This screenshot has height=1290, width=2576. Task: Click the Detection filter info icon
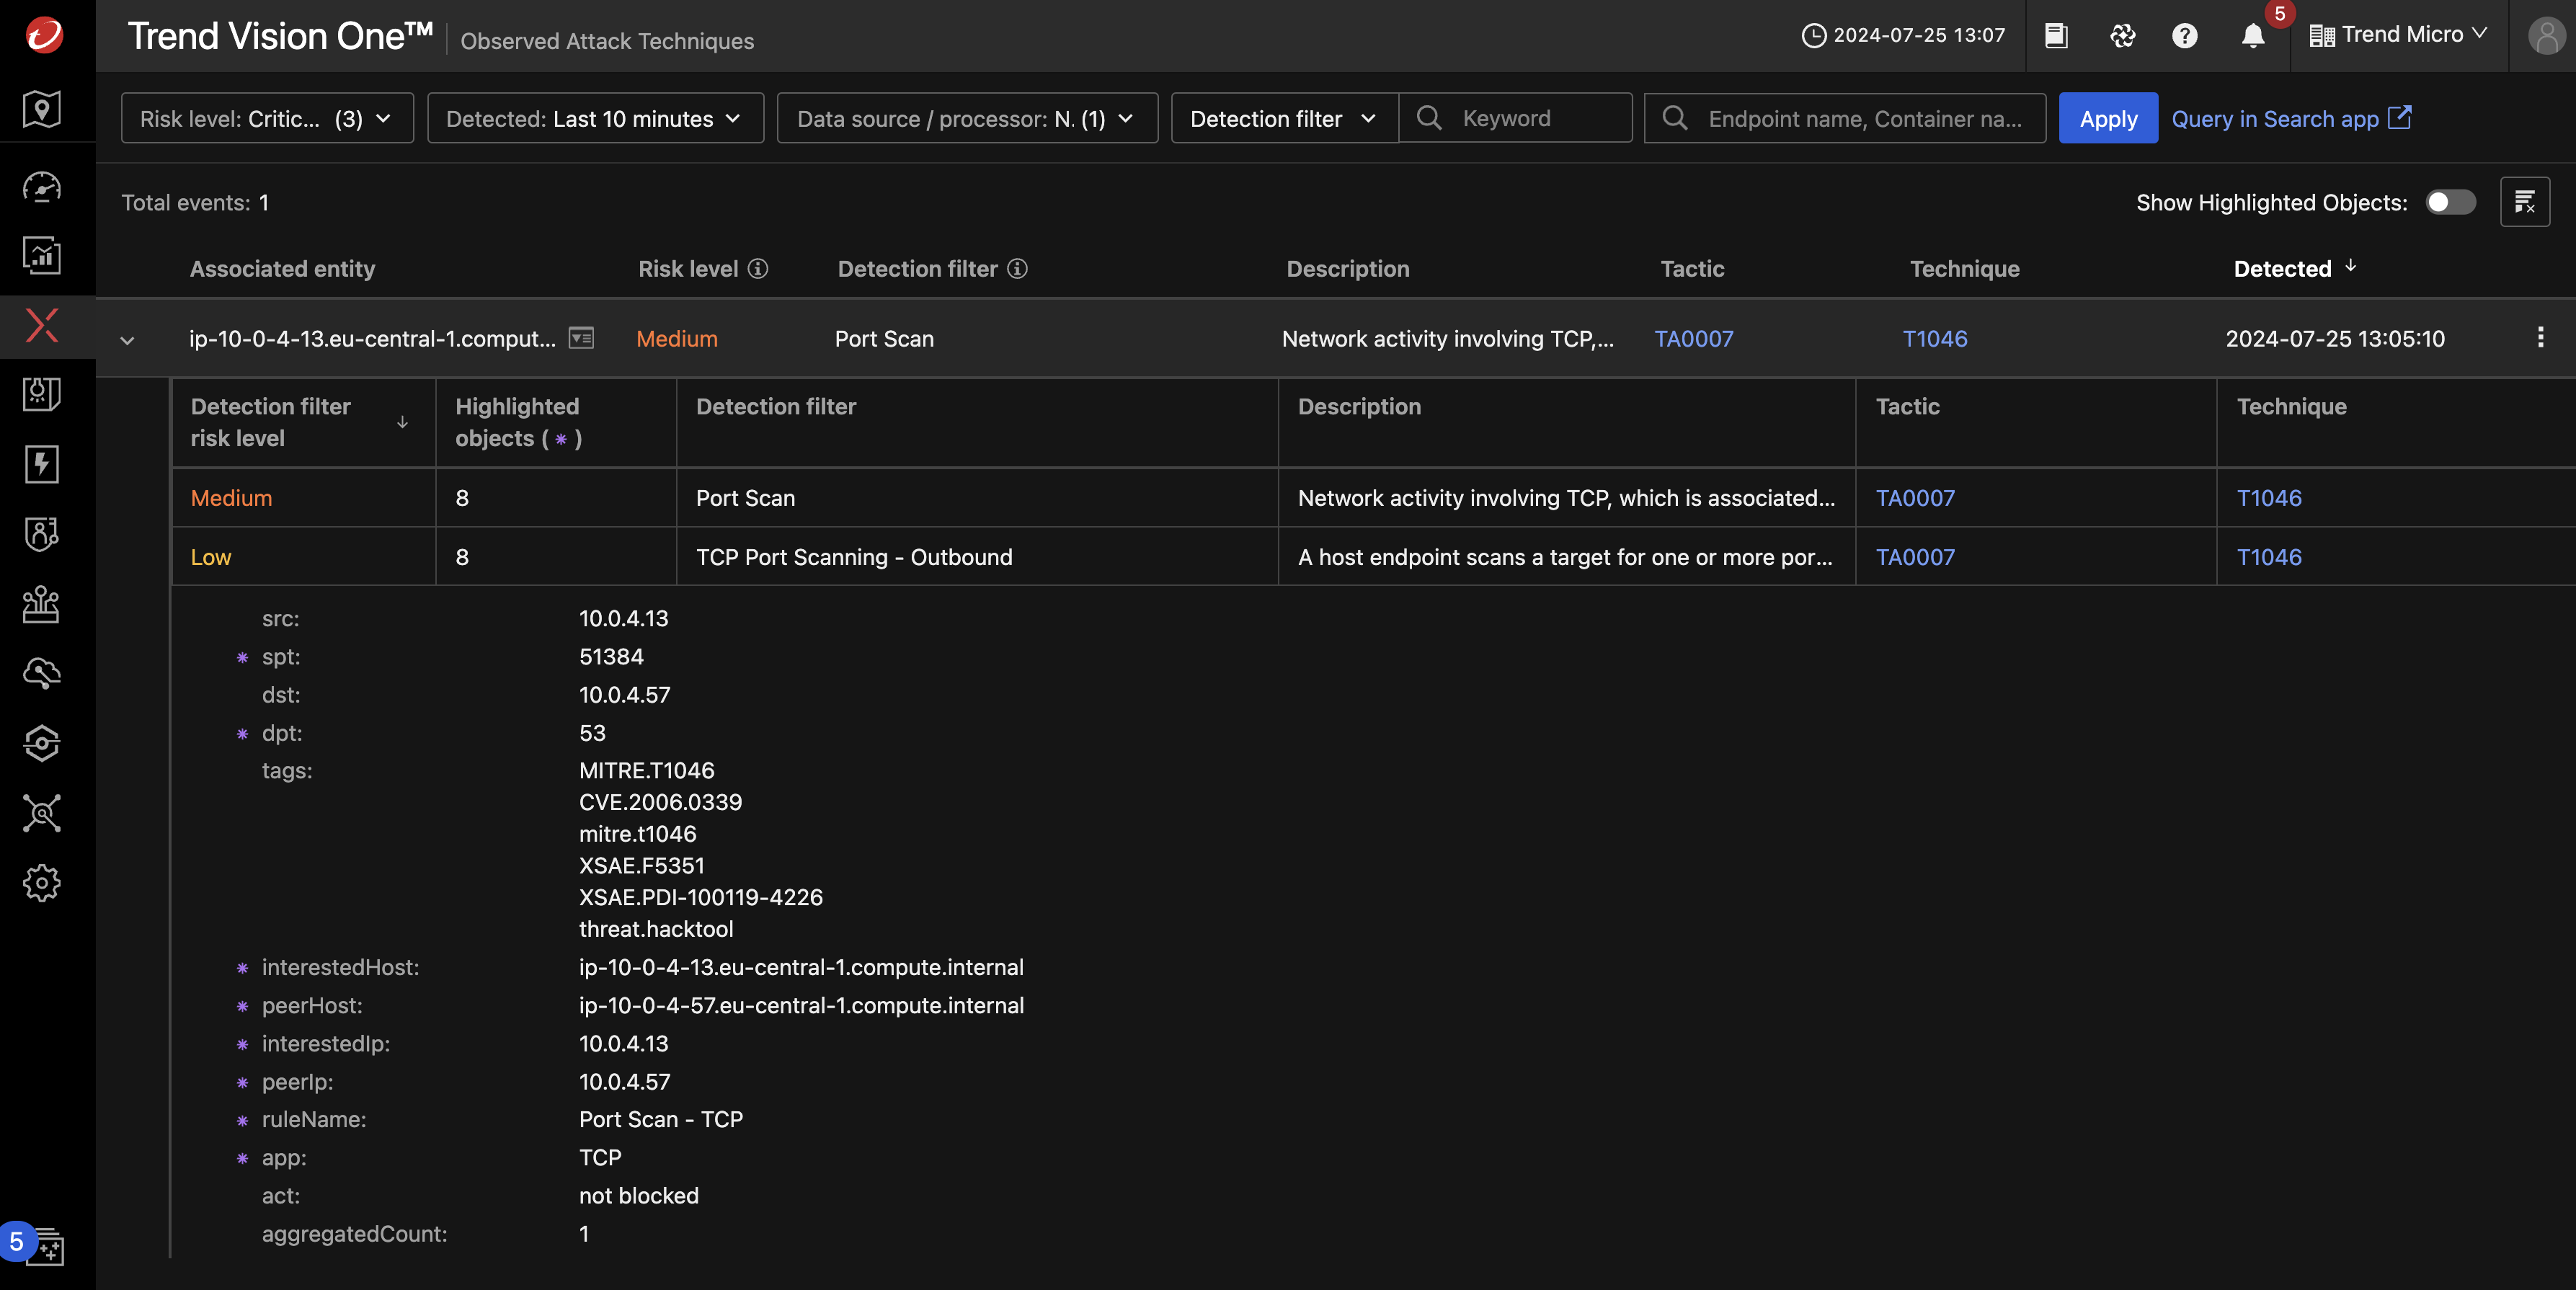(x=1017, y=268)
